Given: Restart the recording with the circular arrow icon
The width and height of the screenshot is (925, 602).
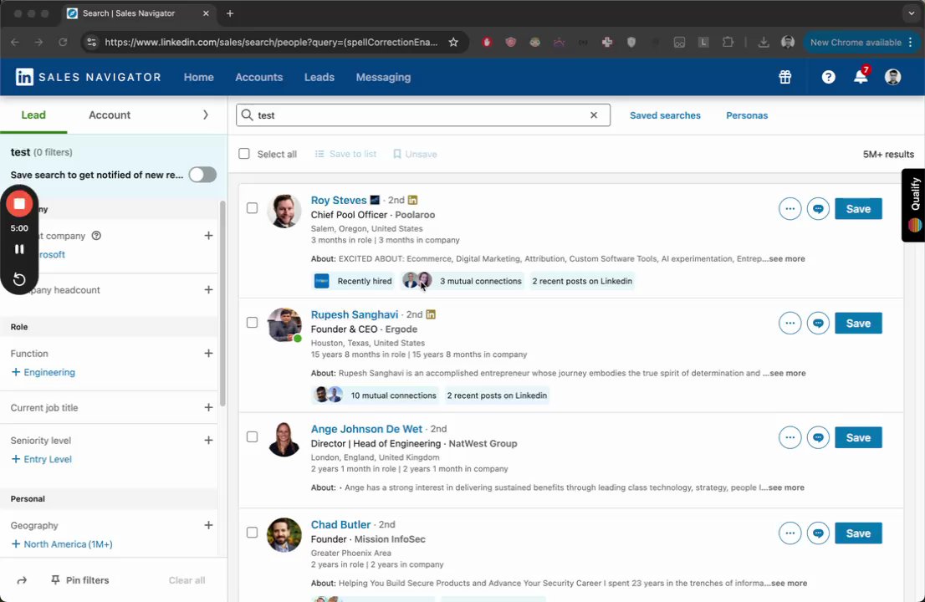Looking at the screenshot, I should 19,279.
